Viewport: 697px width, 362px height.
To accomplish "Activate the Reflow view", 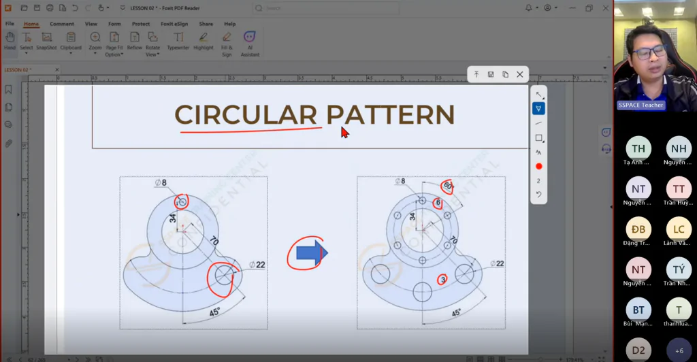I will (134, 42).
